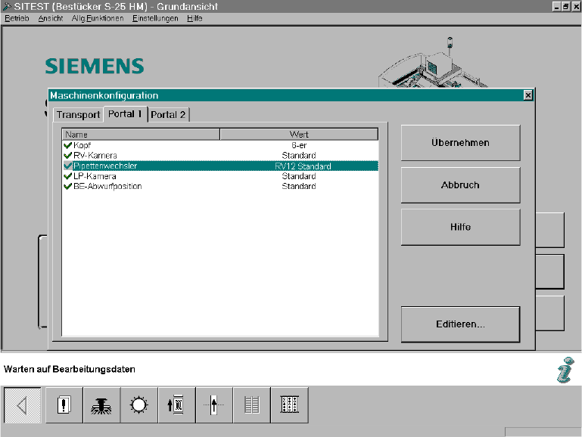Screen dimensions: 582x437
Task: Click the Editieren... button
Action: 460,324
